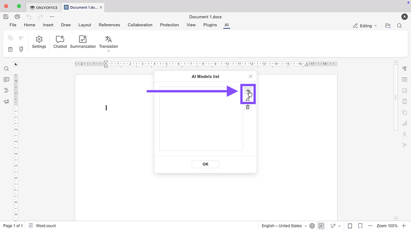Viewport: 411px width, 231px height.
Task: Open the search icon in left sidebar
Action: pyautogui.click(x=7, y=69)
